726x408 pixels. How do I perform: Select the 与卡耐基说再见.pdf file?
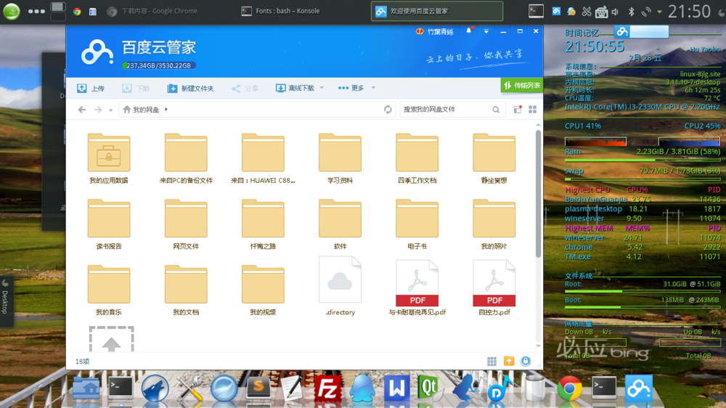tap(417, 288)
